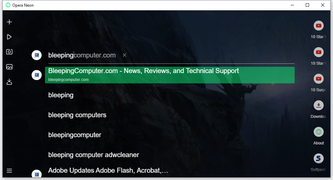
Task: Switch to '10 Surpr' YouTube tab bubble
Action: [x=319, y=79]
